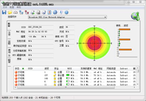Click the horizontal scrollbar left arrow

pos(15,87)
